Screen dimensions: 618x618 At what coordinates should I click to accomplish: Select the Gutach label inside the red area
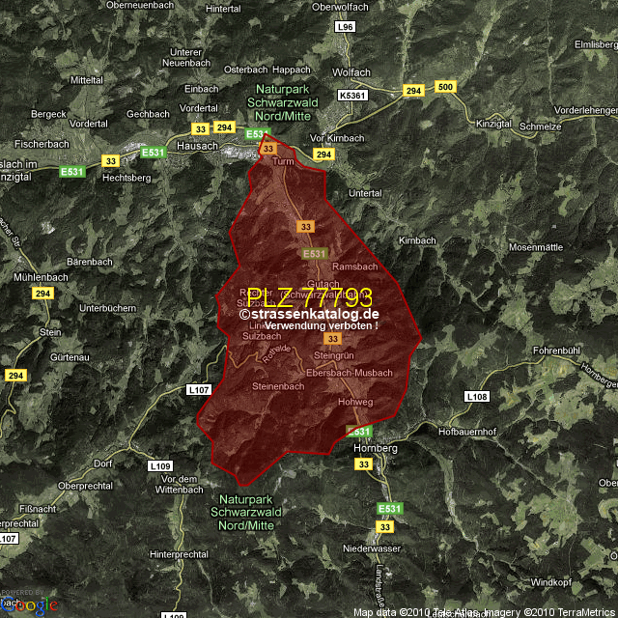click(x=322, y=283)
